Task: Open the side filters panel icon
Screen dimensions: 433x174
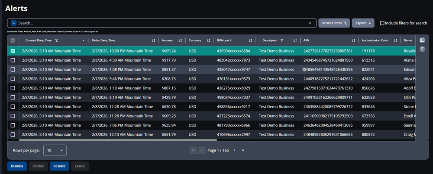Action: pos(422,49)
